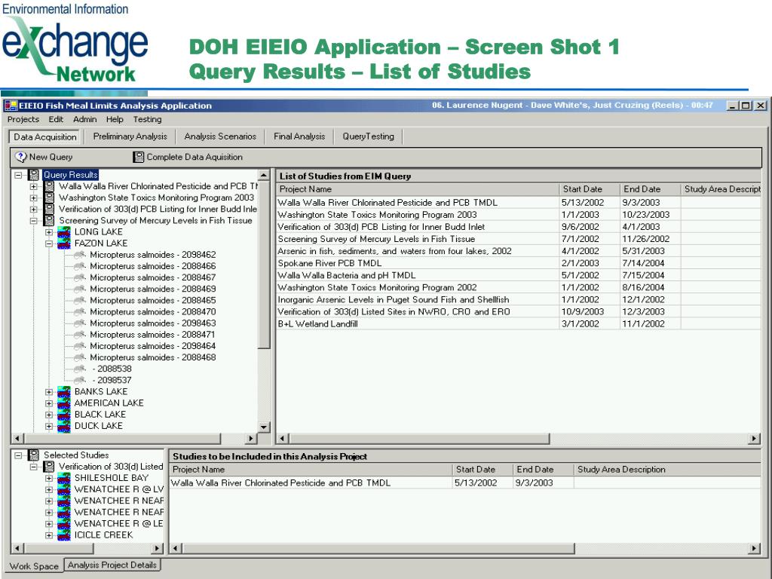Click the fish icon for sample 2088538

click(80, 369)
